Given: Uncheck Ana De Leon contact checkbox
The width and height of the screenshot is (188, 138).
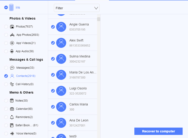Looking at the screenshot, I should click(x=53, y=123).
